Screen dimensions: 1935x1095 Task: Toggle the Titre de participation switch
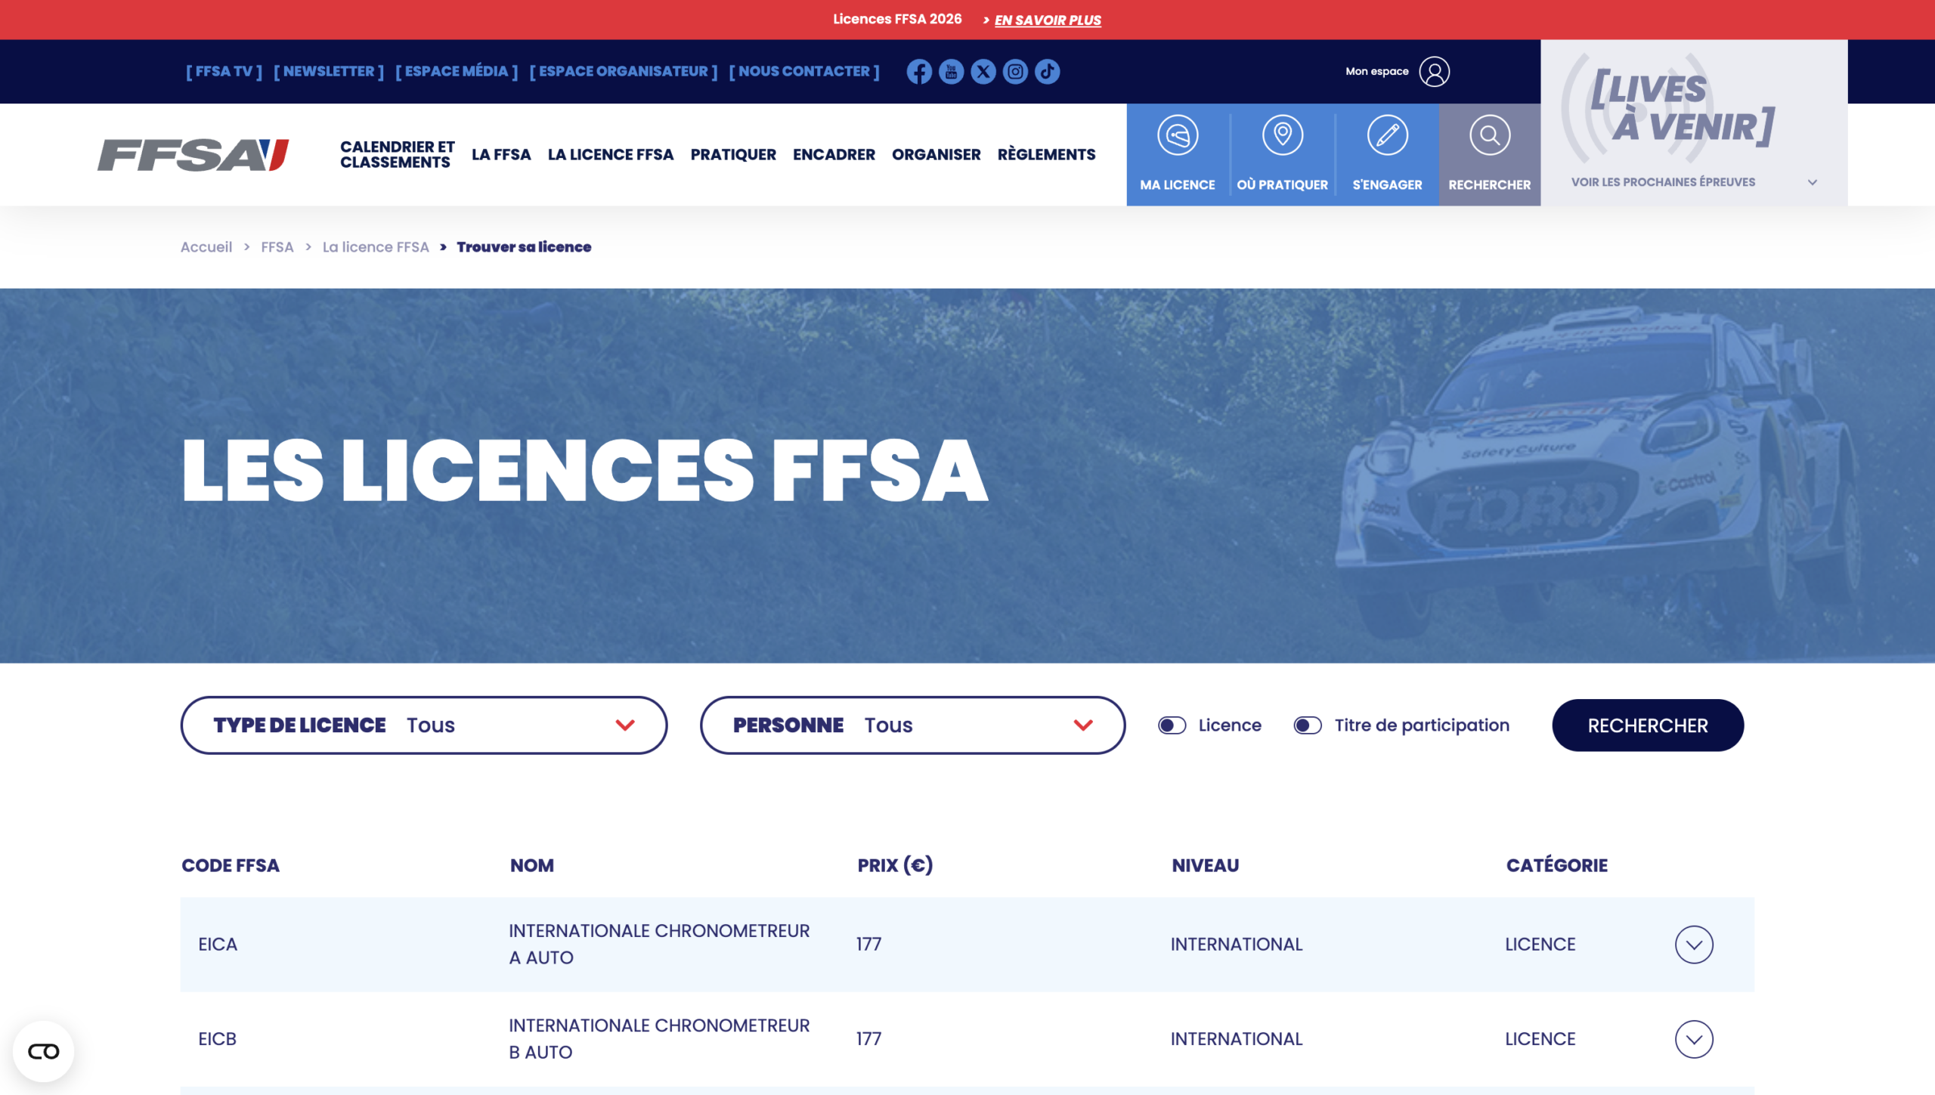[x=1307, y=725]
